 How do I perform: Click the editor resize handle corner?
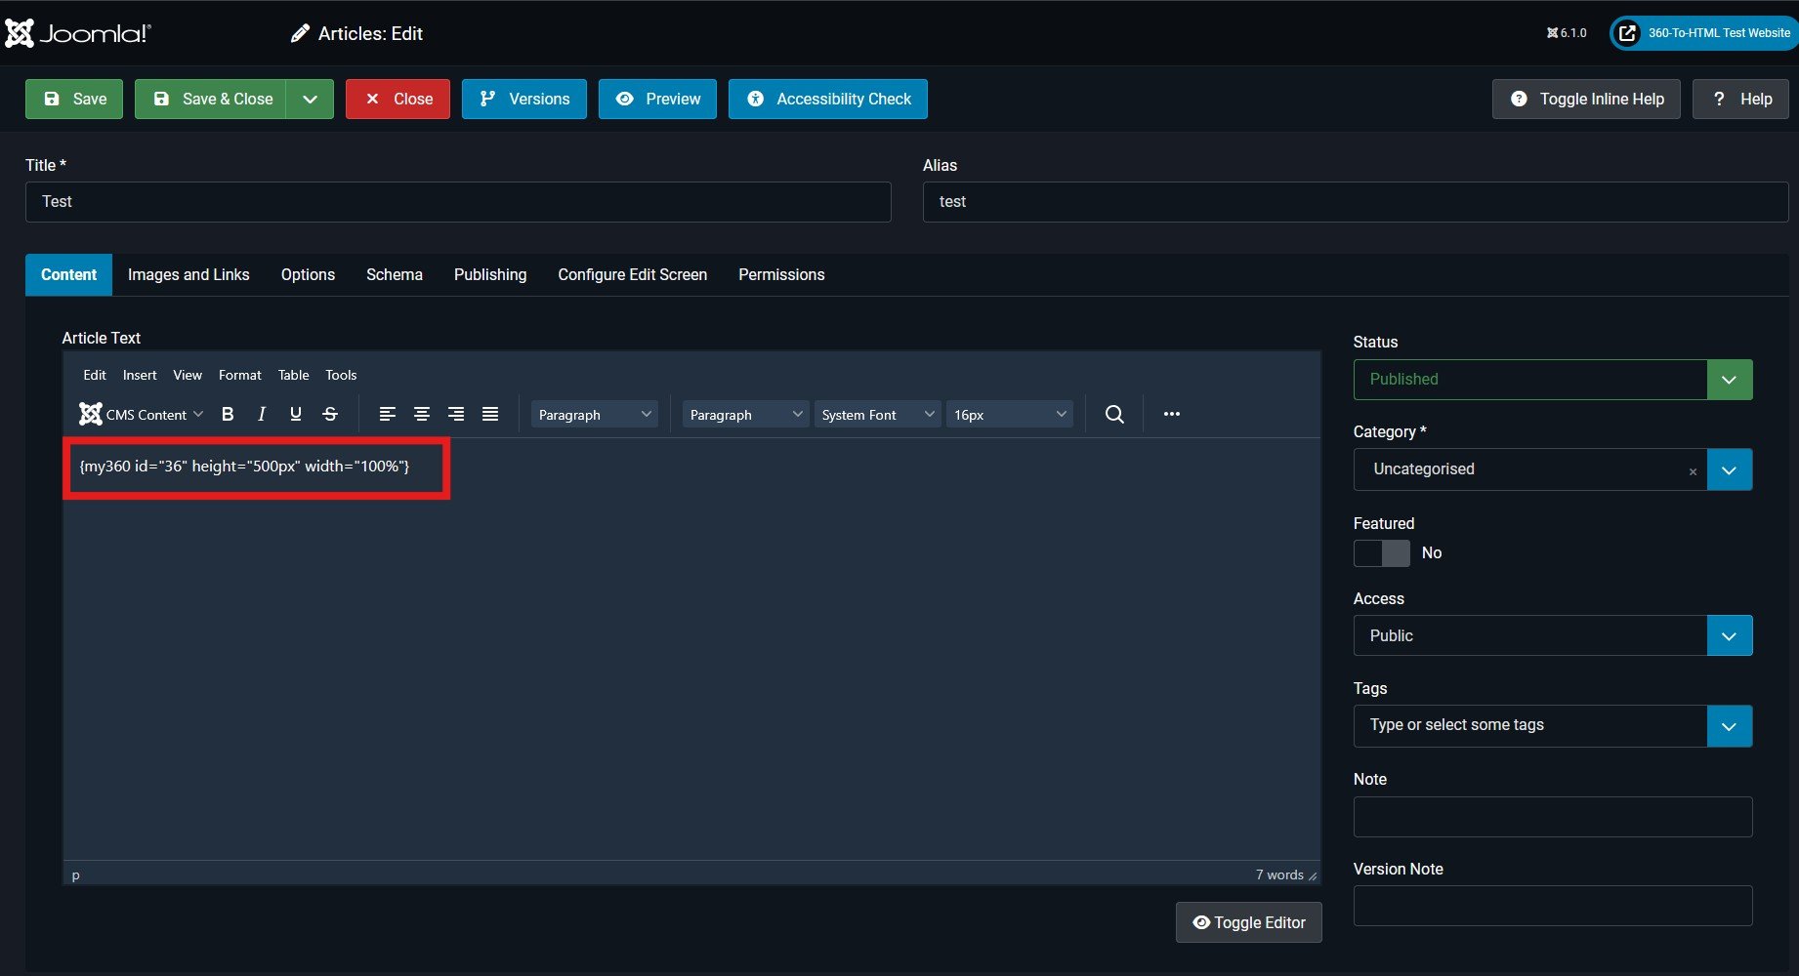[1313, 875]
